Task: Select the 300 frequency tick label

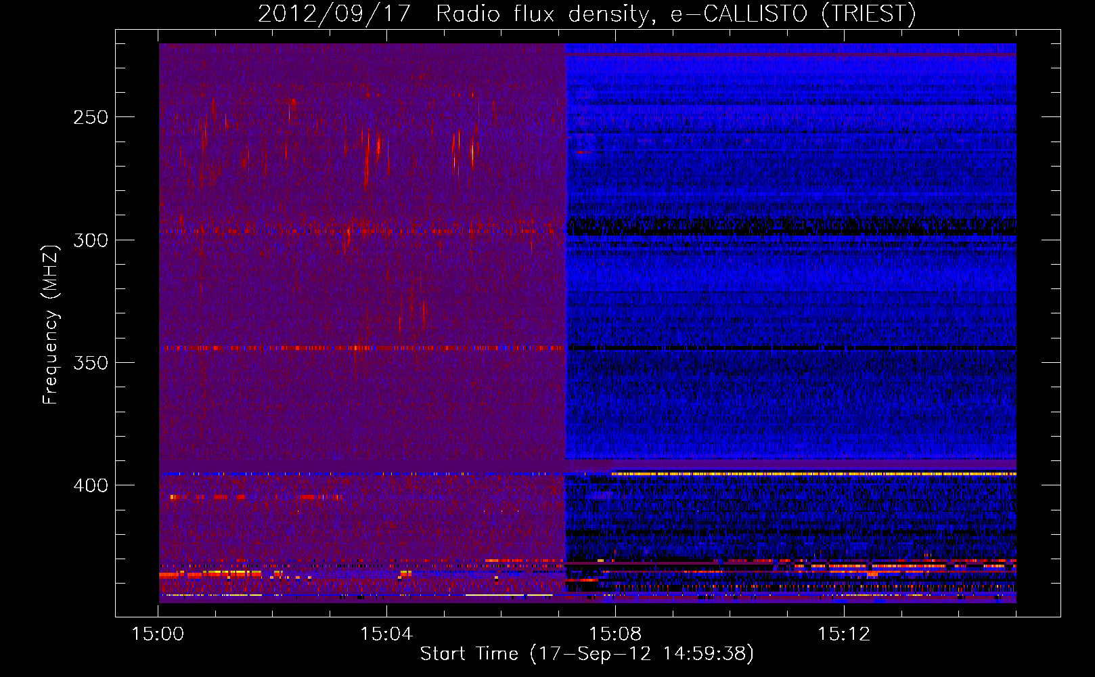Action: 91,240
